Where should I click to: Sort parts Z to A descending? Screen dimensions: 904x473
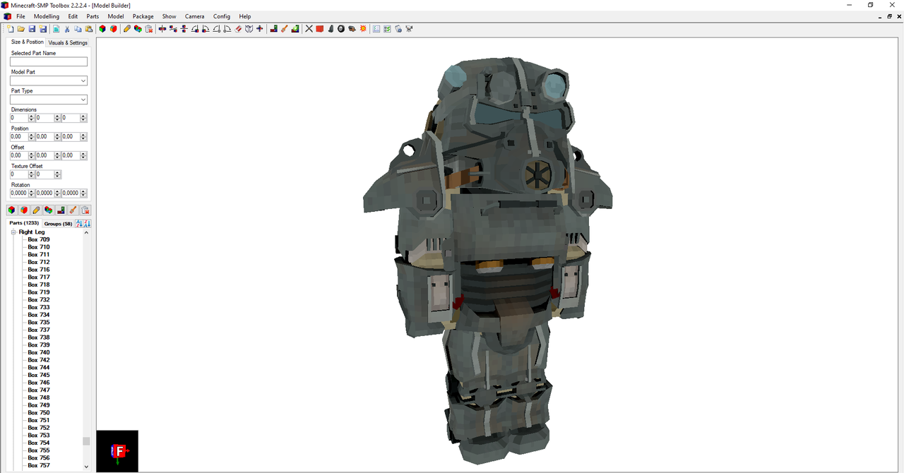point(88,223)
